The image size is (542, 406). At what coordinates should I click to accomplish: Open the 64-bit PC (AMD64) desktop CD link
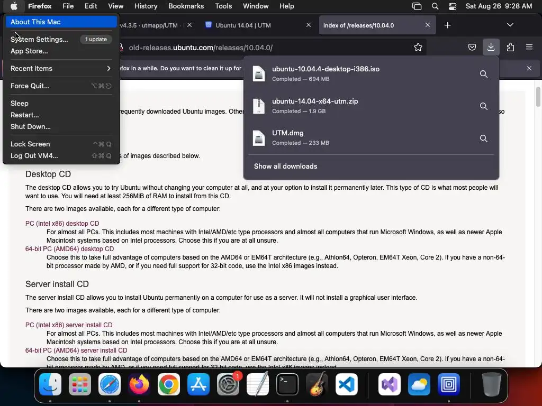[x=69, y=249]
